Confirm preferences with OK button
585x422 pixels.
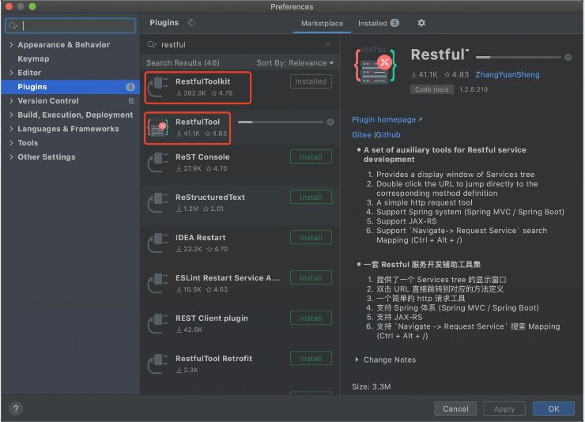pos(553,409)
